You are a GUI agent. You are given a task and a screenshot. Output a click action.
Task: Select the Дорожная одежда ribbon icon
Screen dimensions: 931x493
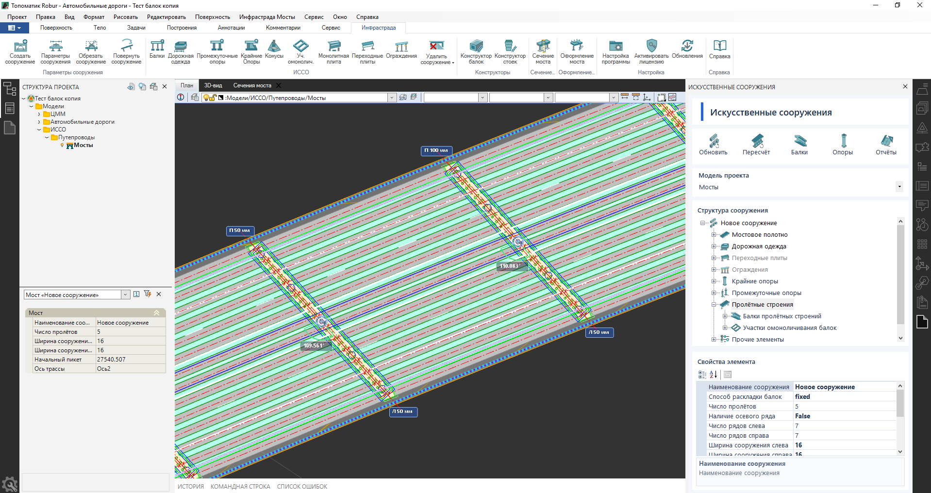click(181, 52)
